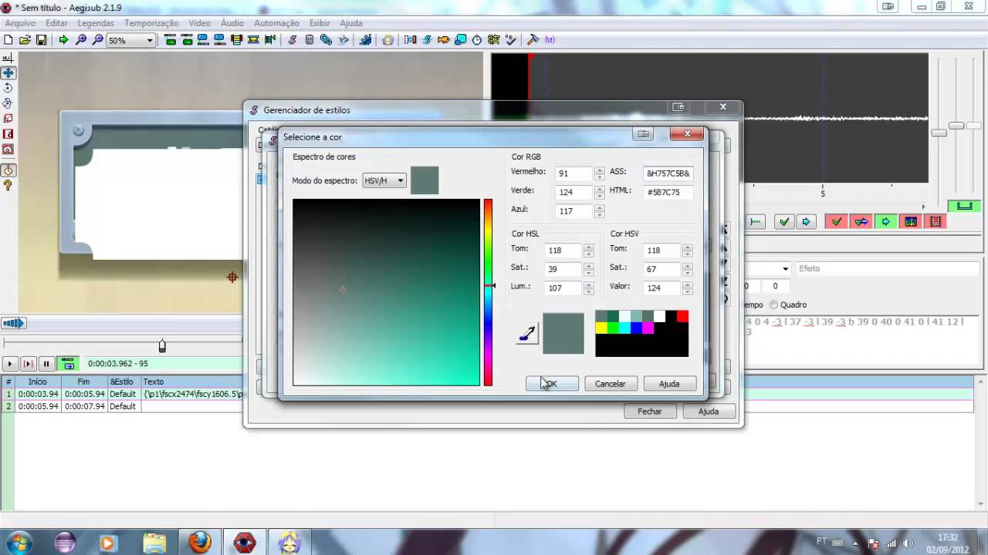Select the Vector Clip visual tool
The image size is (988, 555).
point(8,150)
